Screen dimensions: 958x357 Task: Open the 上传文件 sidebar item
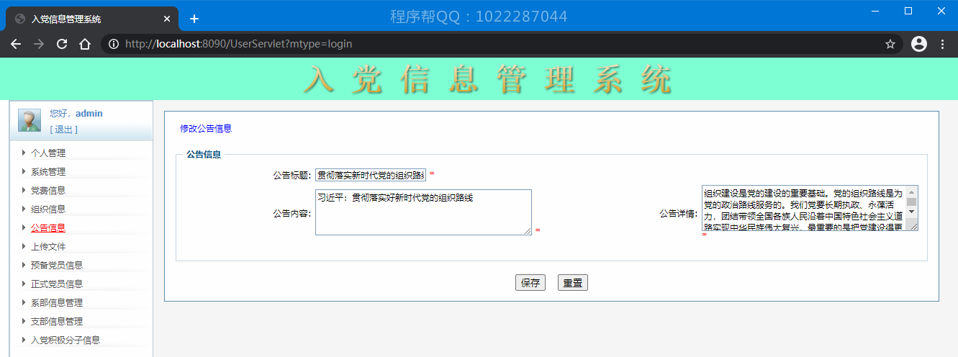click(x=48, y=246)
